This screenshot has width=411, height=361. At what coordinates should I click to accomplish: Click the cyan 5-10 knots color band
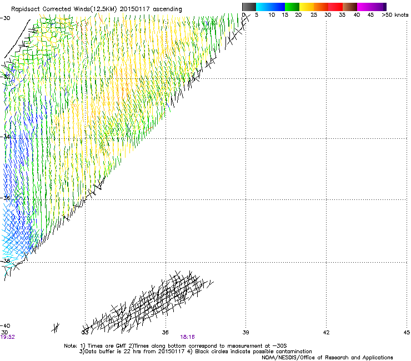click(263, 7)
